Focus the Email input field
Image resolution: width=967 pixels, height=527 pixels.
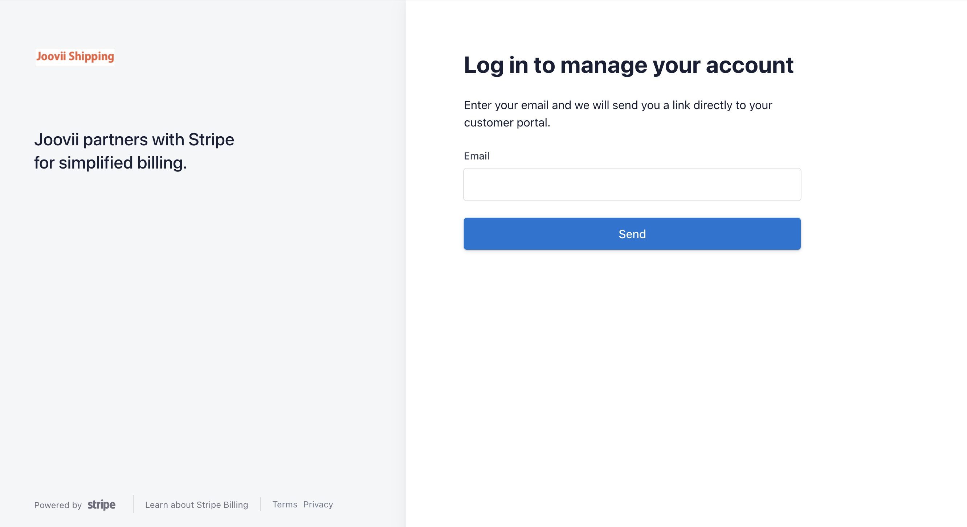(632, 184)
